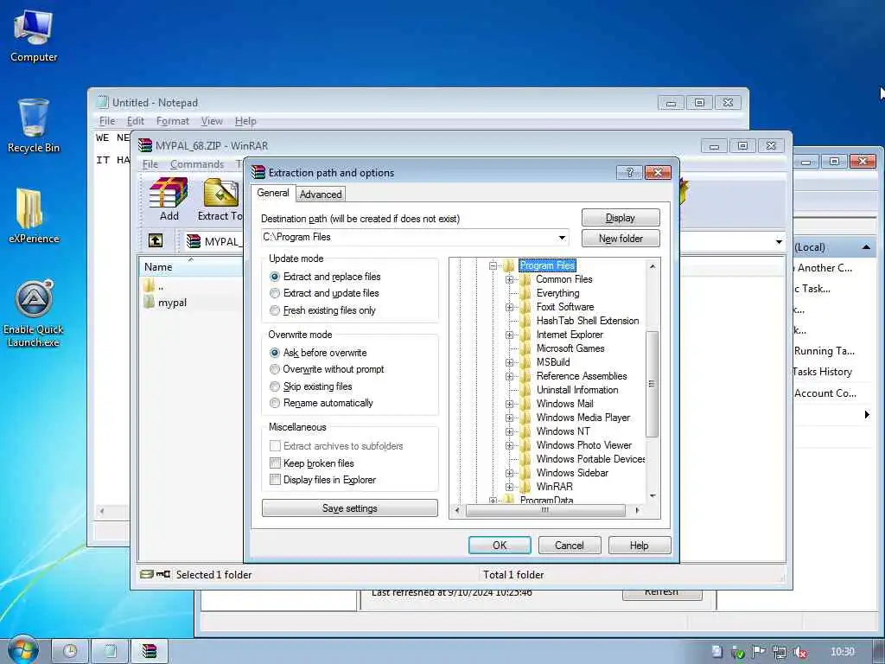885x664 pixels.
Task: Click the Help button in the dialog
Action: point(639,546)
